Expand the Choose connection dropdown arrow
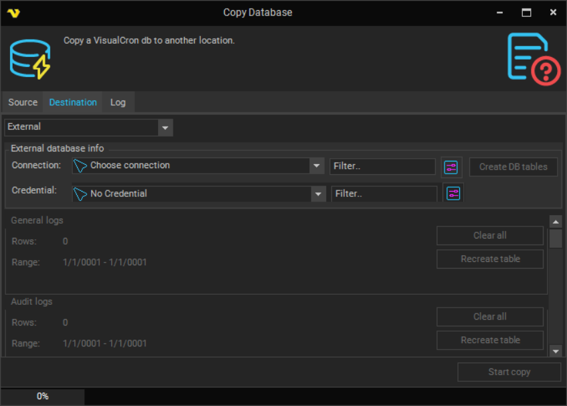567x406 pixels. pyautogui.click(x=317, y=165)
